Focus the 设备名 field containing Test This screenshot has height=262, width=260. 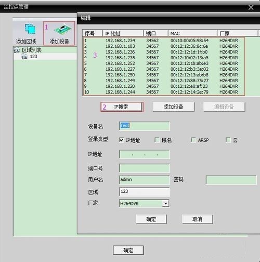145,126
